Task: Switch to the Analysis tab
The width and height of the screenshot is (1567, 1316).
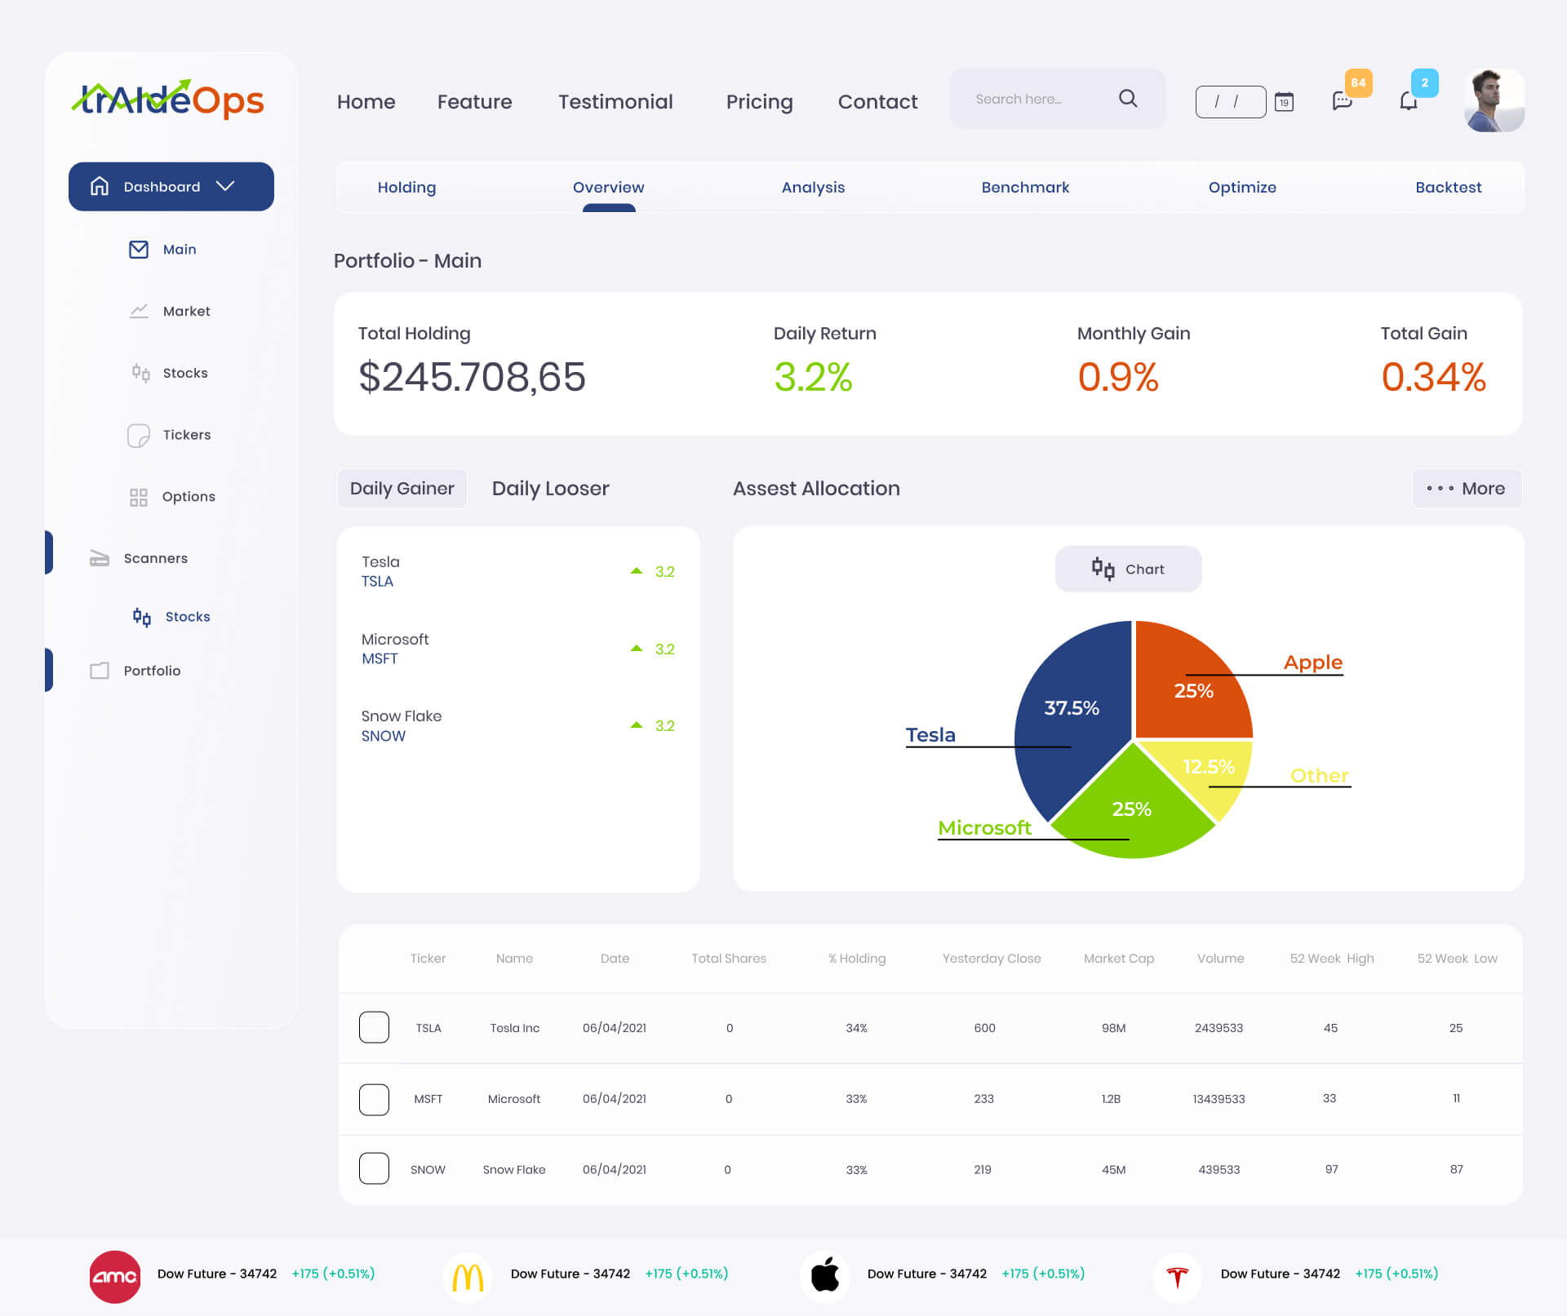Action: click(x=813, y=187)
